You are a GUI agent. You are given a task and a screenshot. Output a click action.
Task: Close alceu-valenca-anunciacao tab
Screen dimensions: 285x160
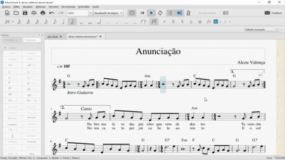click(x=100, y=36)
